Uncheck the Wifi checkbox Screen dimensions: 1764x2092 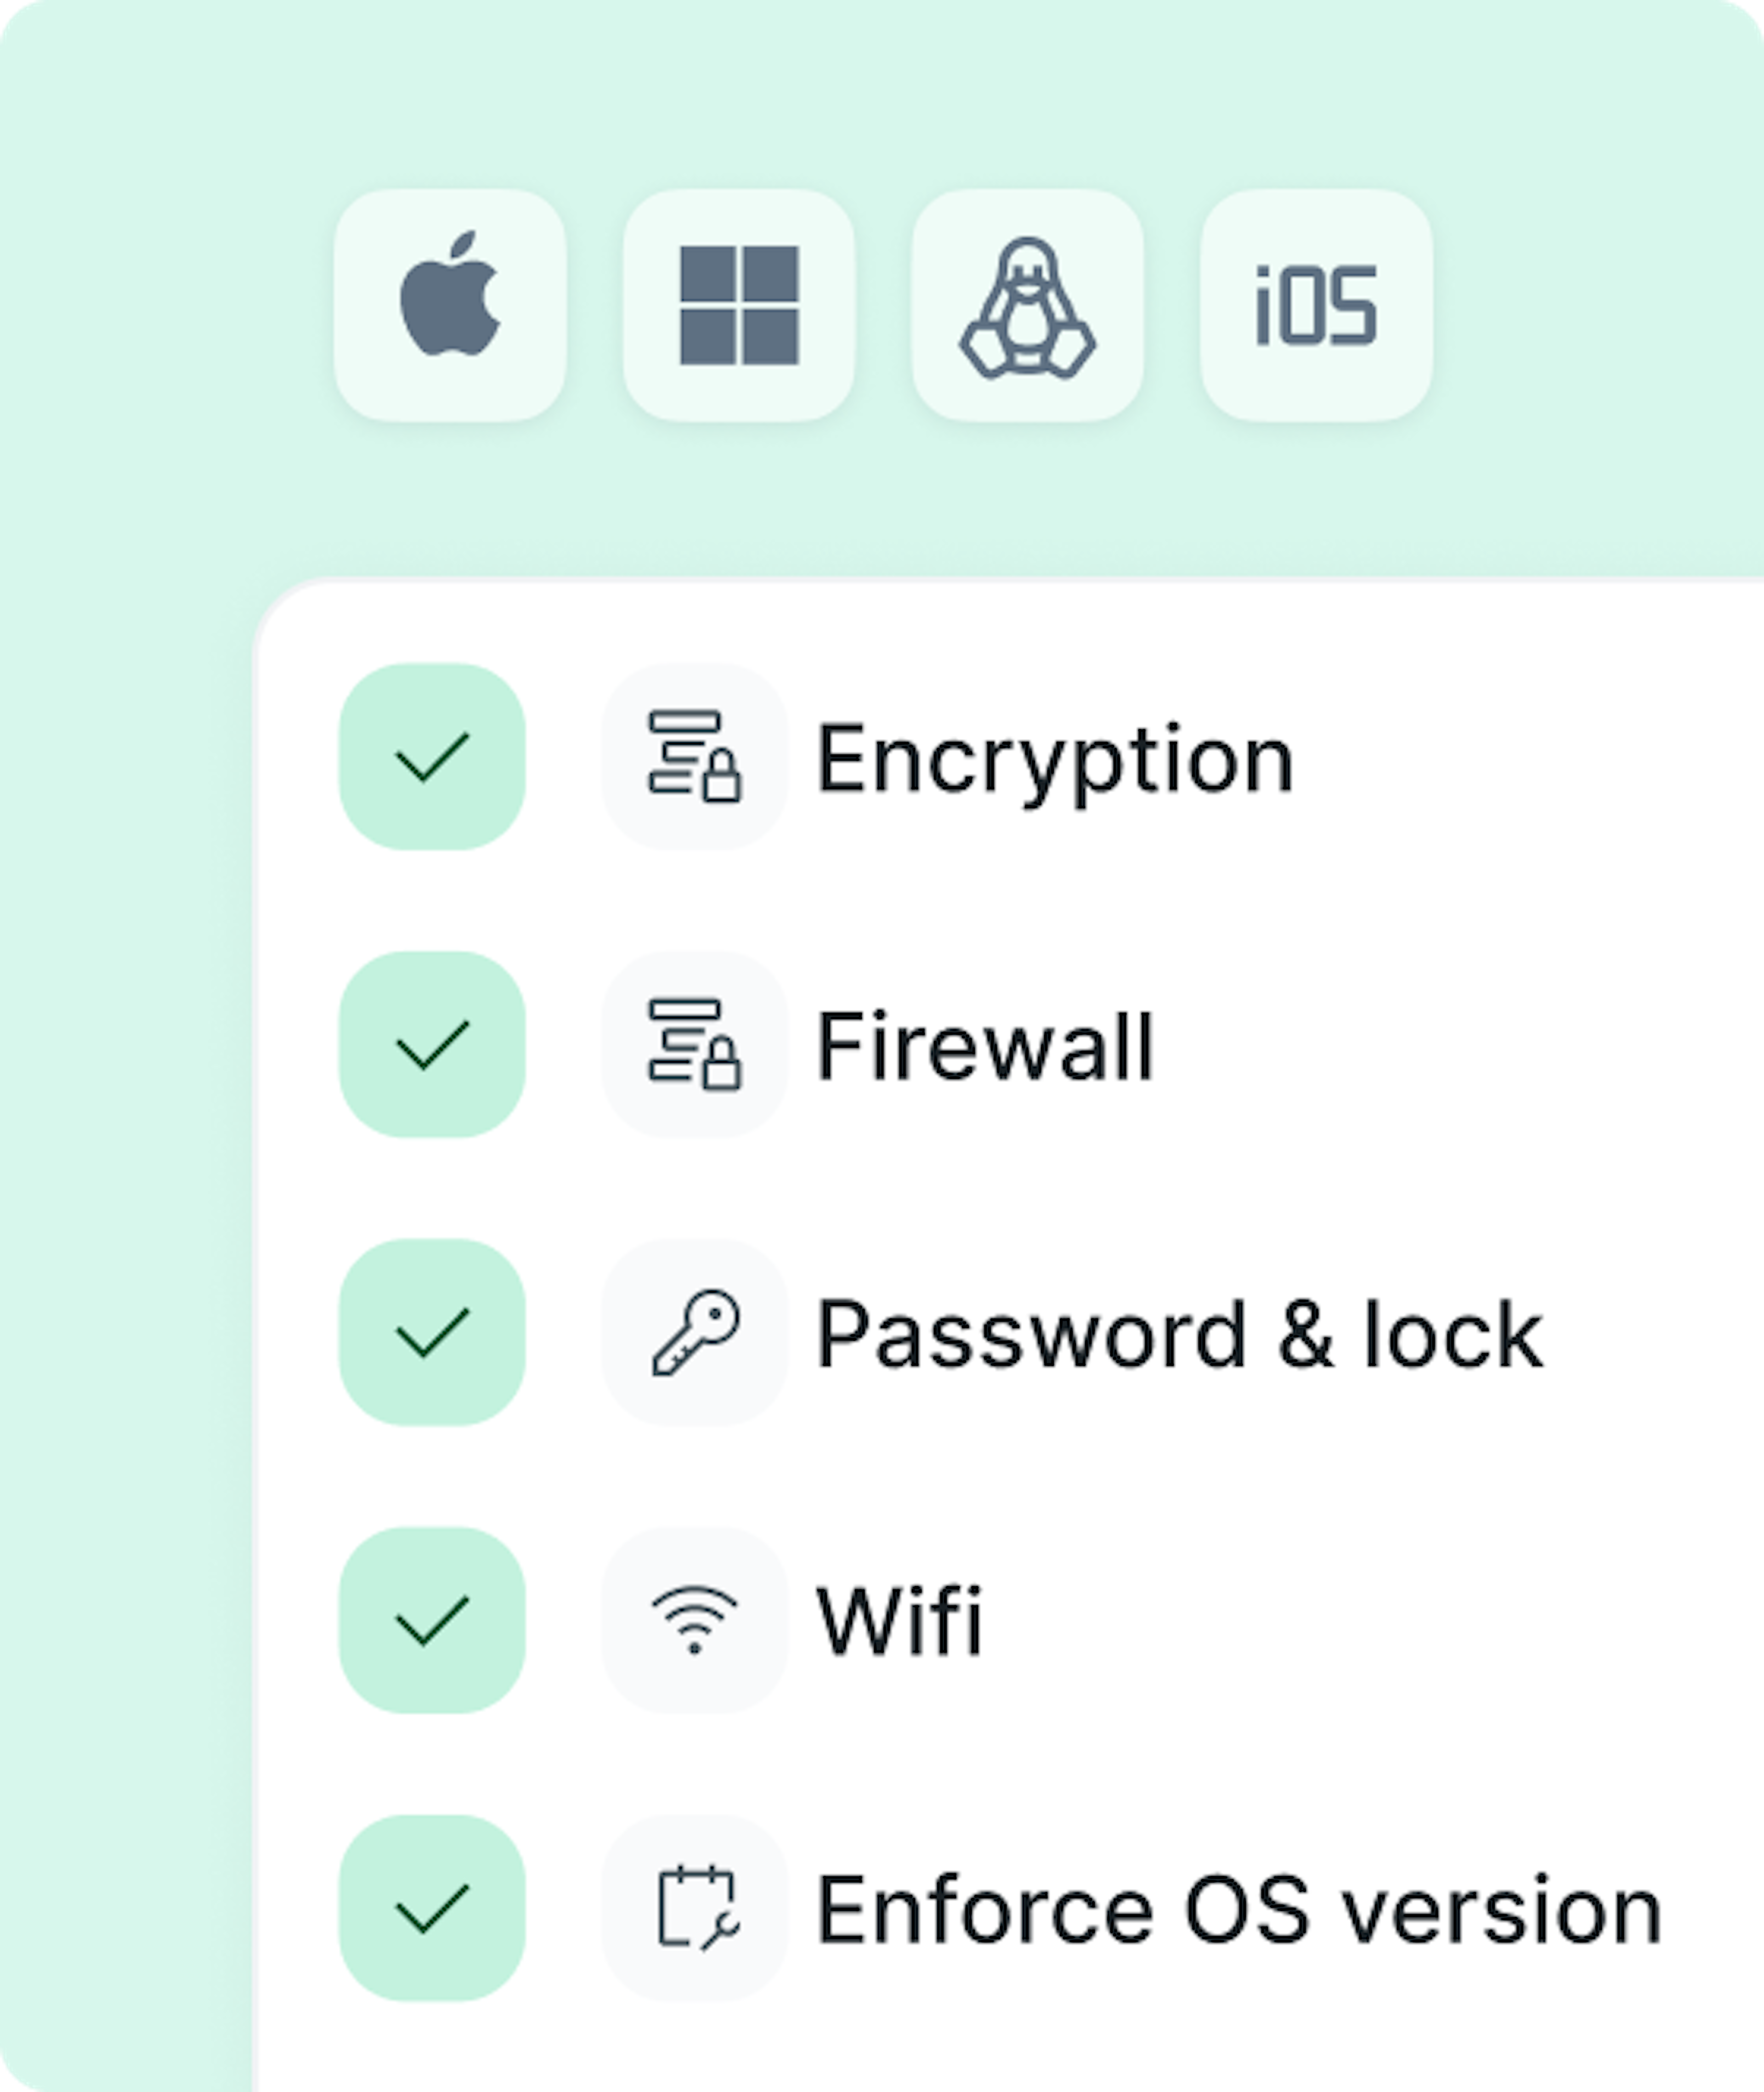[432, 1621]
